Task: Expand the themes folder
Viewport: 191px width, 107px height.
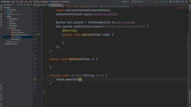Action: (10, 39)
